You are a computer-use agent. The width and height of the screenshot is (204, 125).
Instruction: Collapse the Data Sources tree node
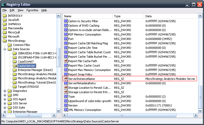pos(5,49)
